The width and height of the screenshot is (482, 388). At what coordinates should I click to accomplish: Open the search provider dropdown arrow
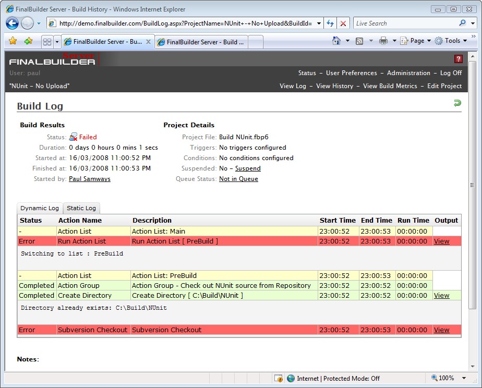coord(473,23)
